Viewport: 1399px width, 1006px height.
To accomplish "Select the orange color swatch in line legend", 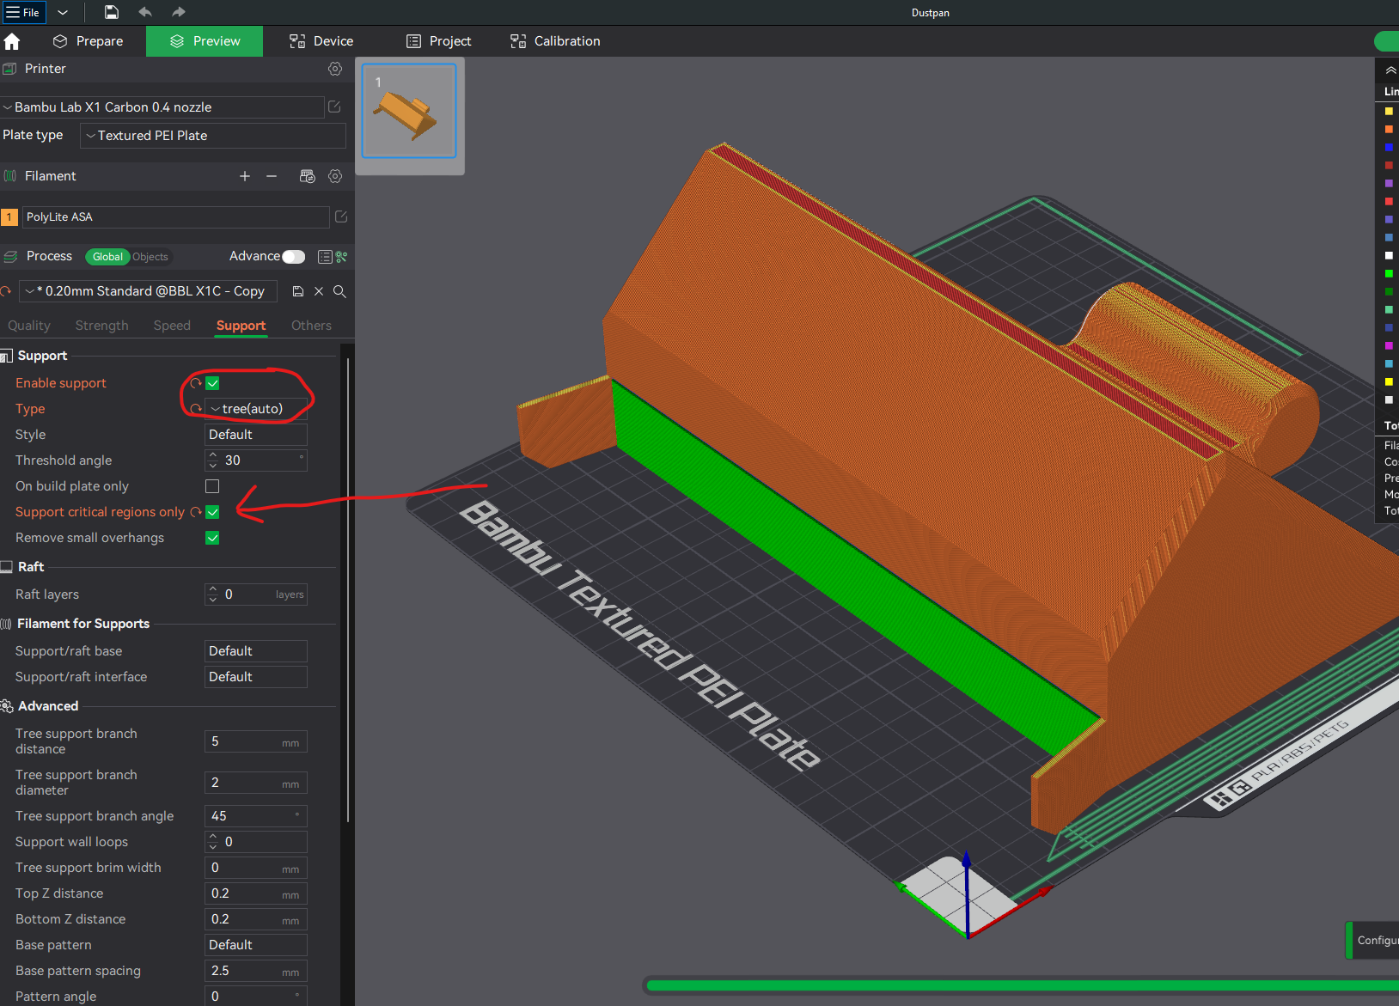I will click(x=1389, y=129).
